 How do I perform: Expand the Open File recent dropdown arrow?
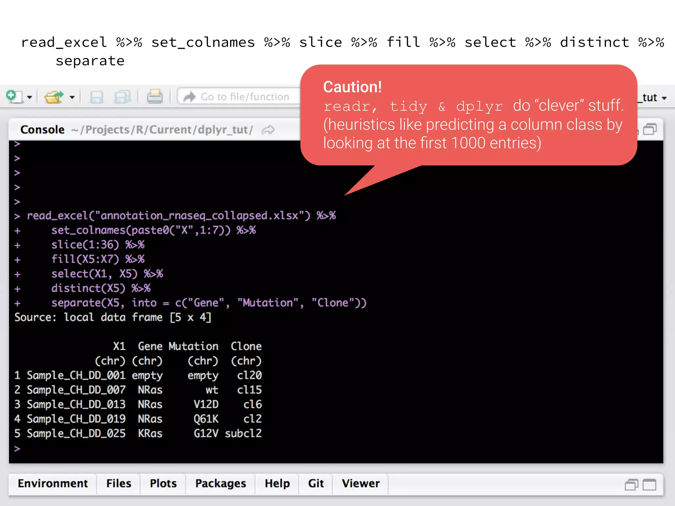[72, 98]
